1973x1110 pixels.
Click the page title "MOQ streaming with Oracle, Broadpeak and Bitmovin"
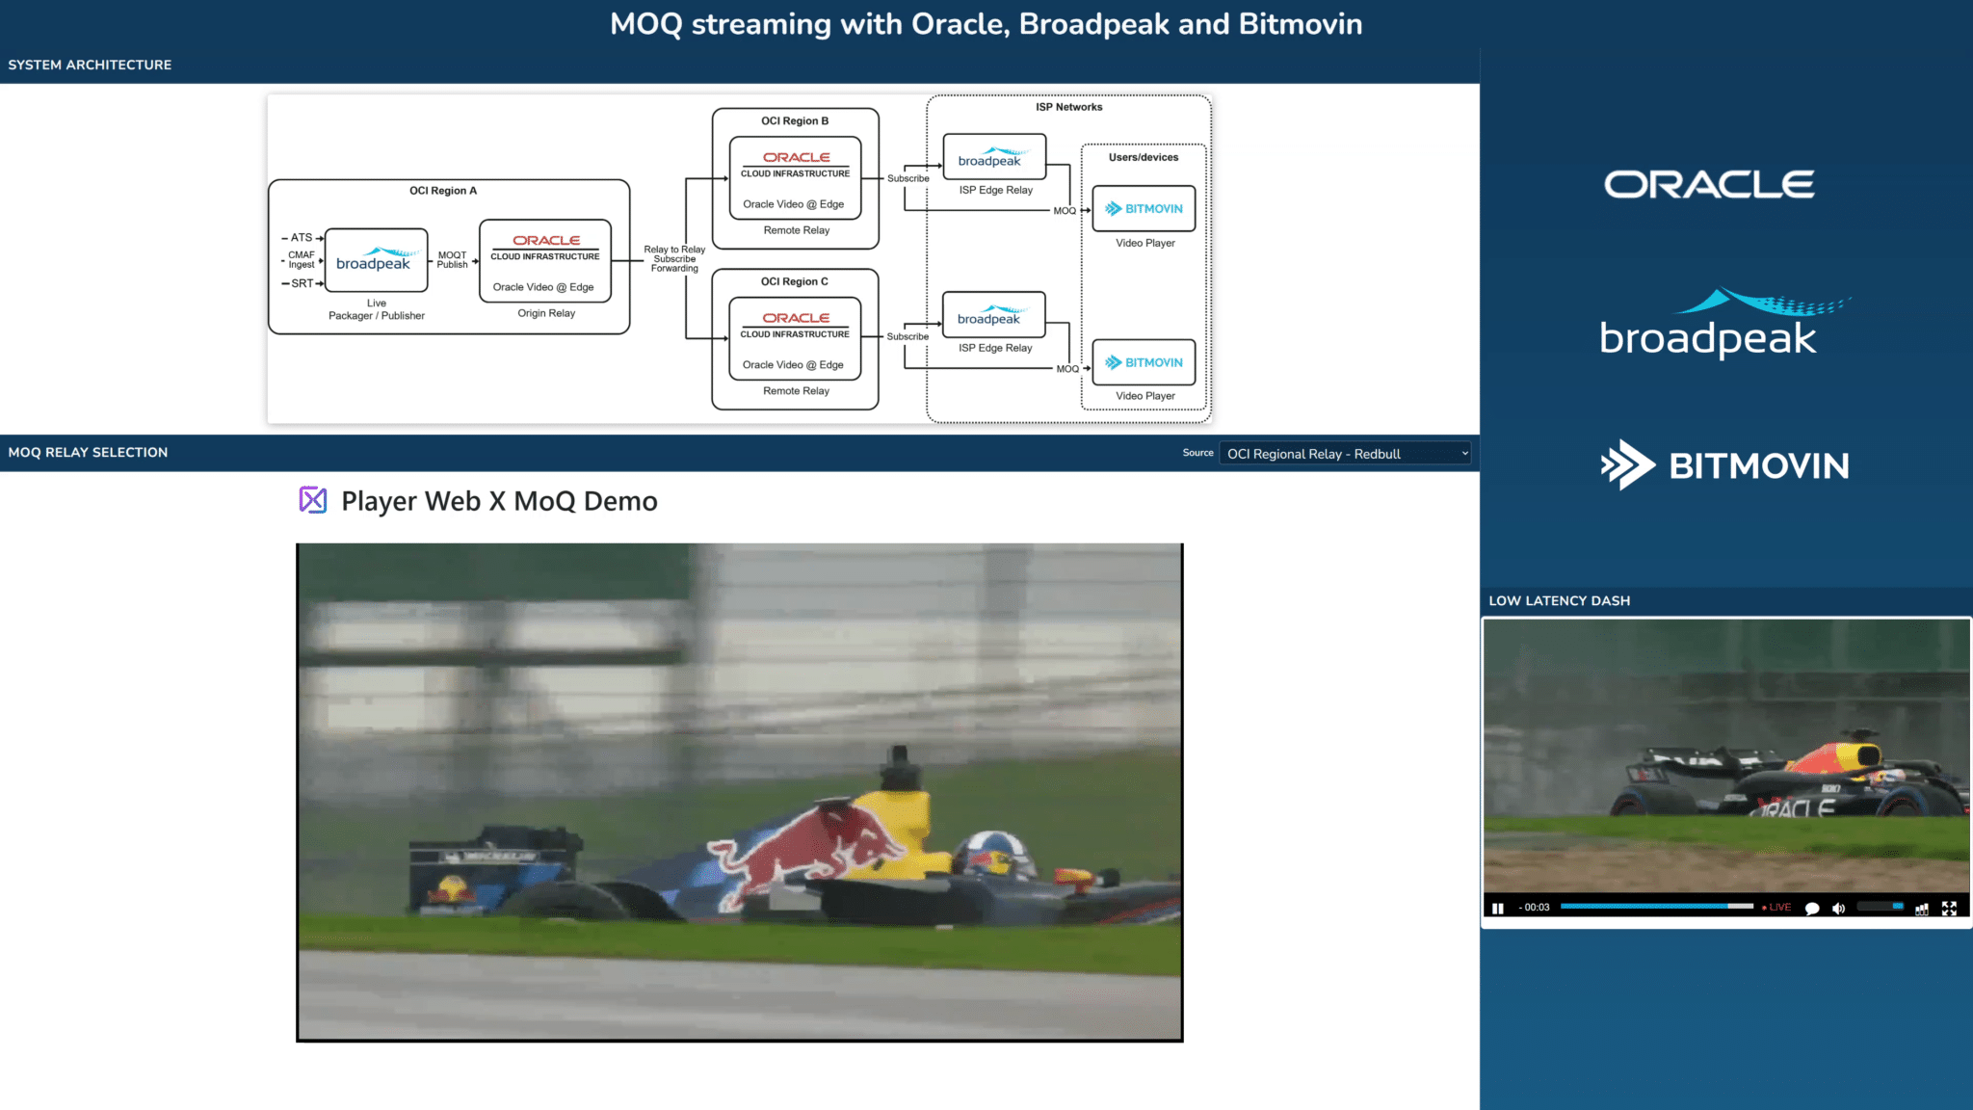(986, 24)
